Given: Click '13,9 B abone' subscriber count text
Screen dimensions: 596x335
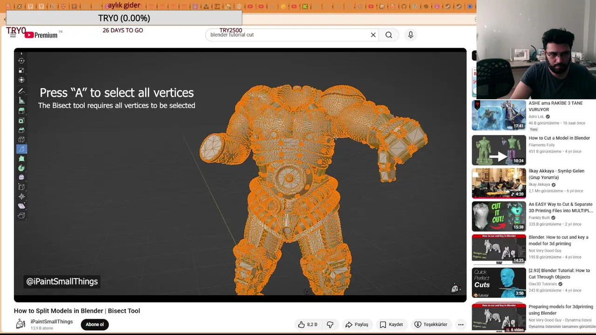Looking at the screenshot, I should 42,328.
